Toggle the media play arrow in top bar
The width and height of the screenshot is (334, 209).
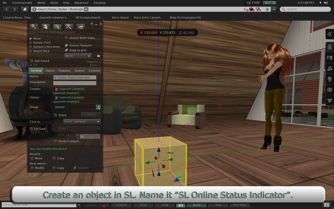pyautogui.click(x=320, y=3)
